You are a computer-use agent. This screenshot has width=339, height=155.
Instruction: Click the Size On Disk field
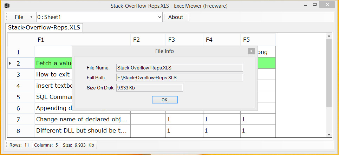[150, 88]
